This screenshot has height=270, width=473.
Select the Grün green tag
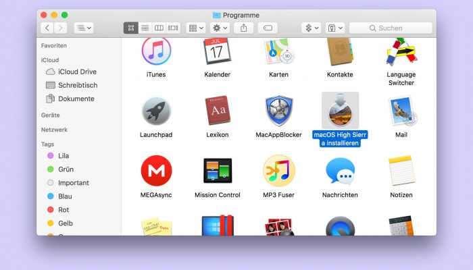79,169
